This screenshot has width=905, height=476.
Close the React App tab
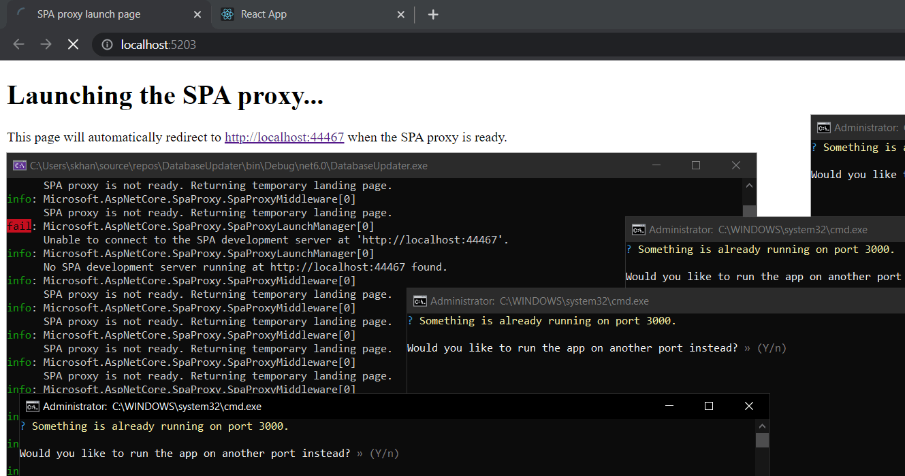point(401,14)
